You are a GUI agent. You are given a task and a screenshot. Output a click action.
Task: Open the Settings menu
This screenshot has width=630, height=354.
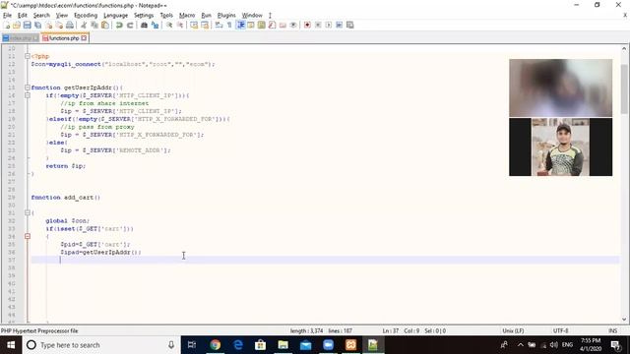click(x=144, y=16)
